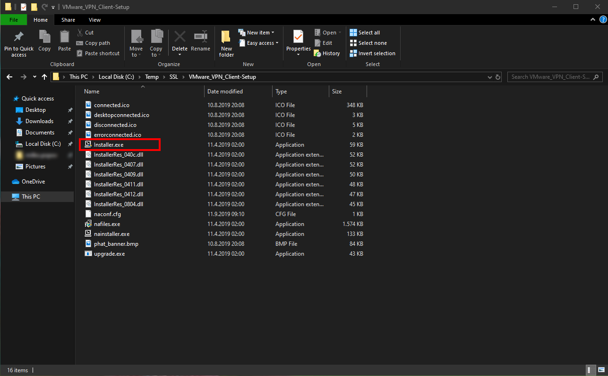Viewport: 608px width, 376px height.
Task: Click the Delete ribbon icon
Action: point(180,37)
